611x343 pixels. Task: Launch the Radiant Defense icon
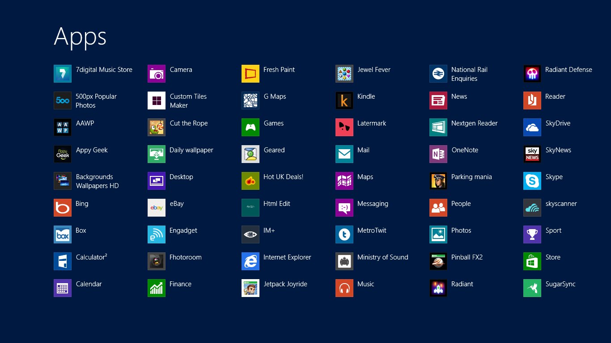(532, 74)
